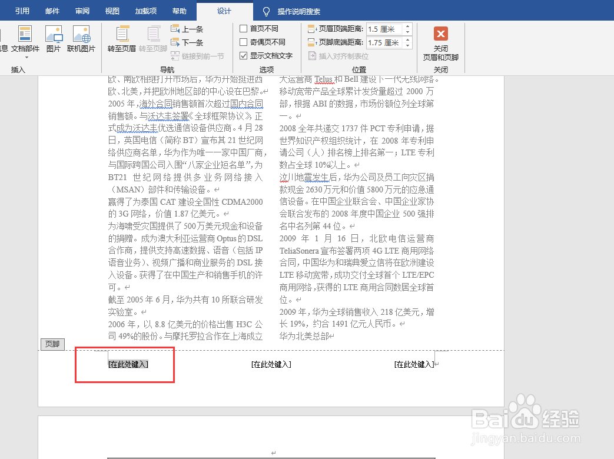The width and height of the screenshot is (614, 459).
Task: Click the 操作说明搜索 search box
Action: coord(299,11)
